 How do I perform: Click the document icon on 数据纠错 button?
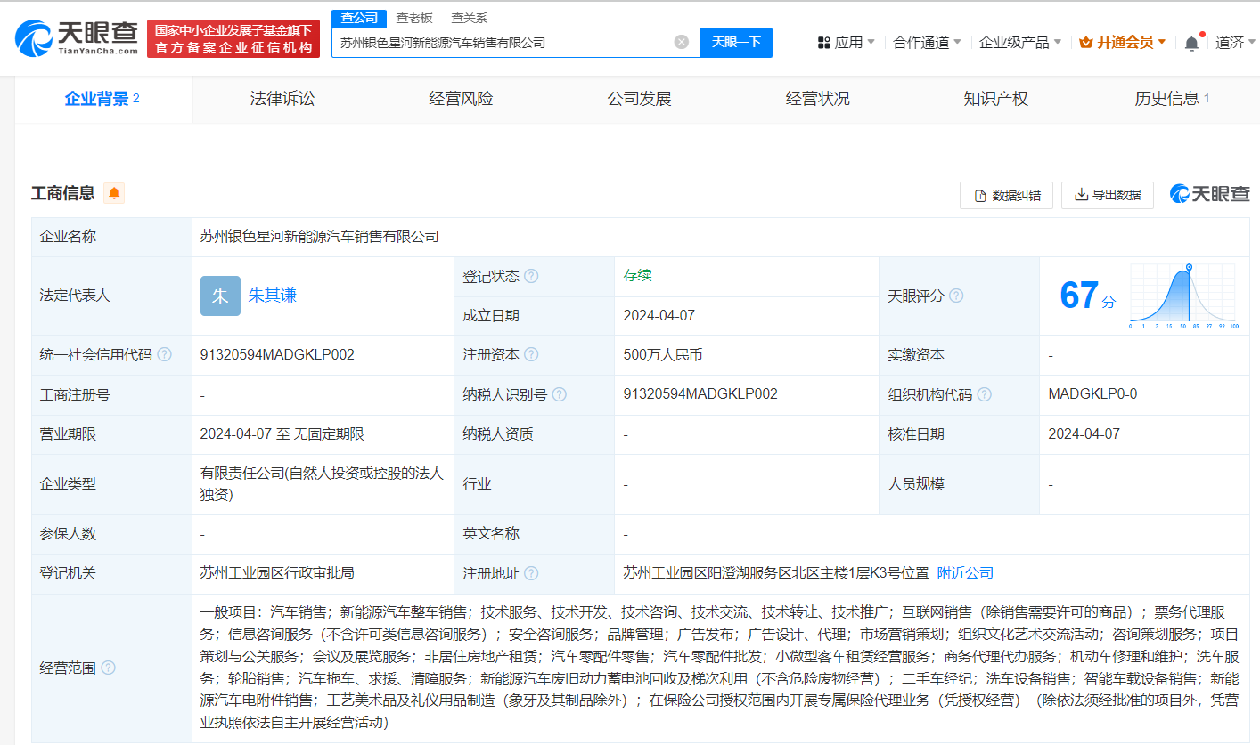(x=978, y=195)
